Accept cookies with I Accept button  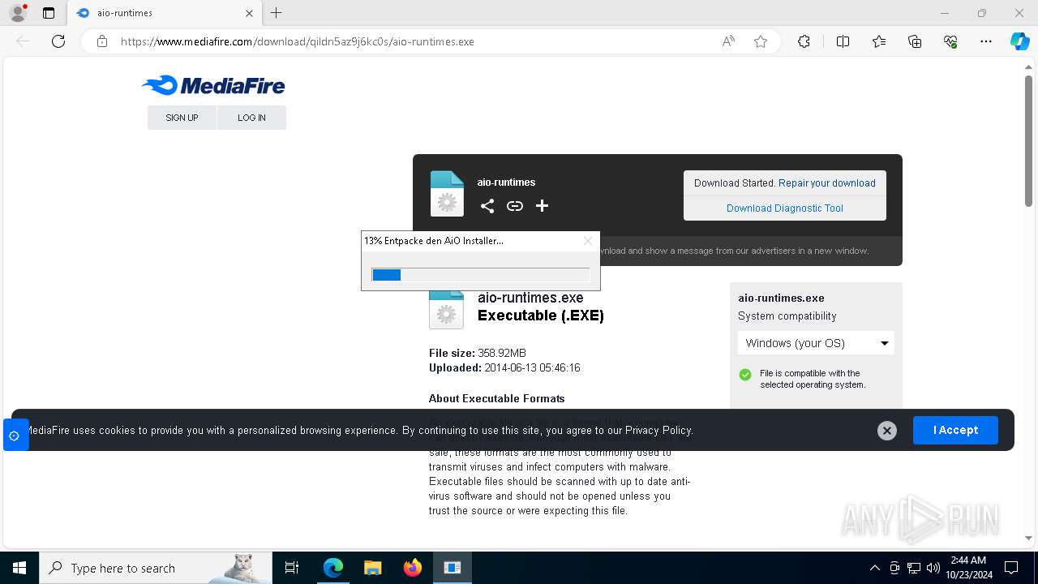955,430
